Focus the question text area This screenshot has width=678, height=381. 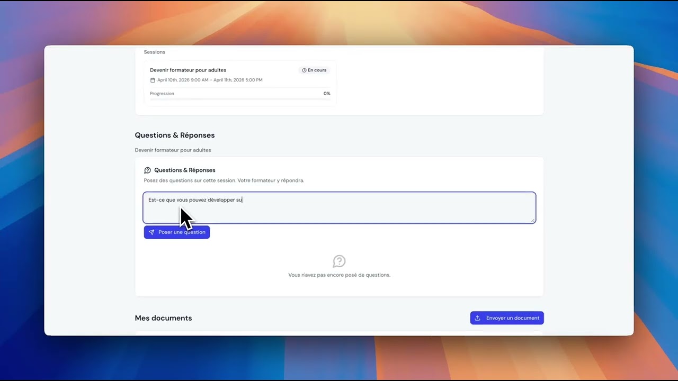coord(340,207)
